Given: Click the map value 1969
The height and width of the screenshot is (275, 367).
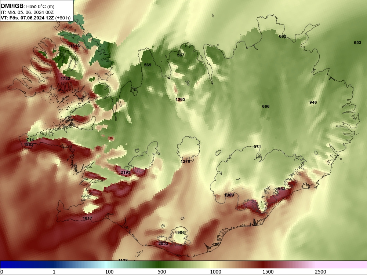Looking at the screenshot, I should [x=229, y=195].
